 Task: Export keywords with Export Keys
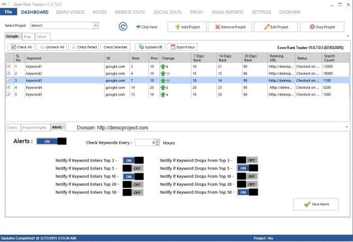(x=182, y=47)
